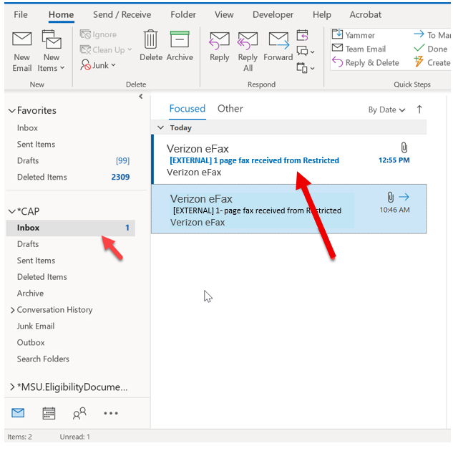This screenshot has width=453, height=451.
Task: Click the Ignore conversation button
Action: coord(98,34)
